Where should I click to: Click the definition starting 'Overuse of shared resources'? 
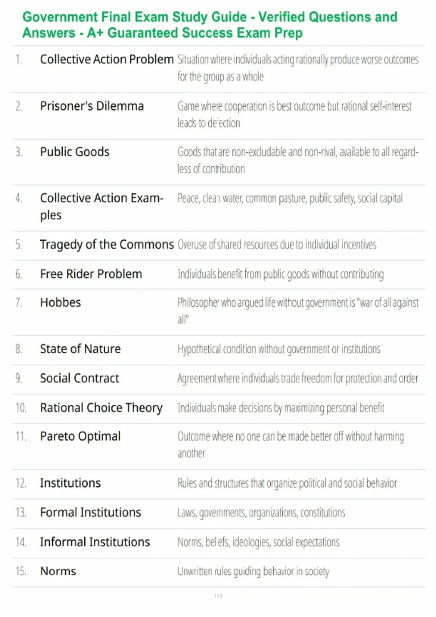(x=277, y=245)
